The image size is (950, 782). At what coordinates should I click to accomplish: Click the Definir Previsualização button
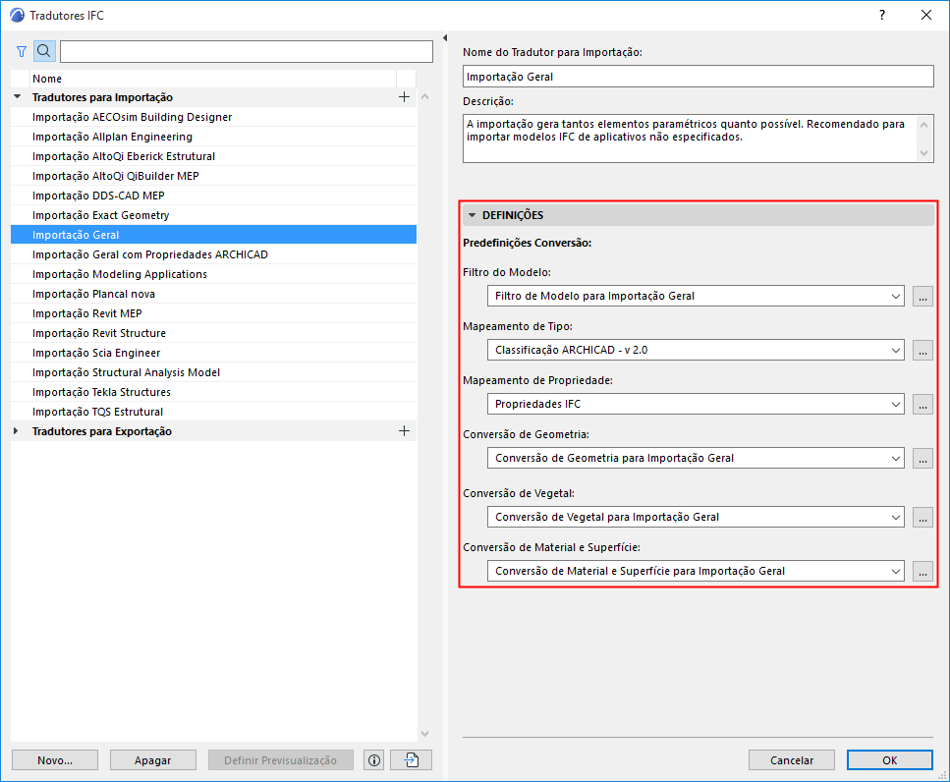pos(281,760)
